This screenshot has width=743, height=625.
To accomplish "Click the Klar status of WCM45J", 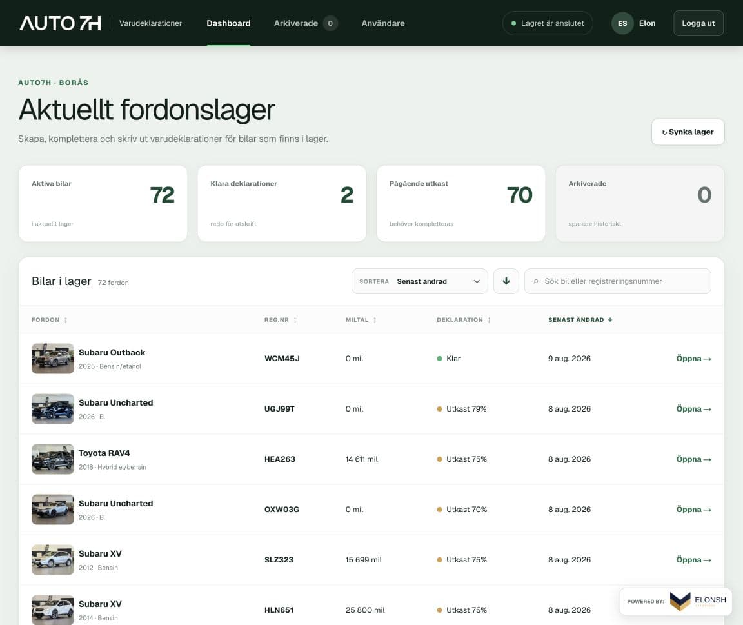I will (449, 359).
